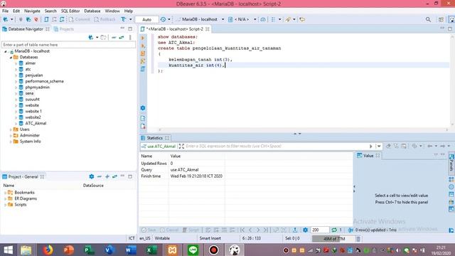Image resolution: width=455 pixels, height=256 pixels.
Task: Click the show output log sidebar icon
Action: click(143, 119)
